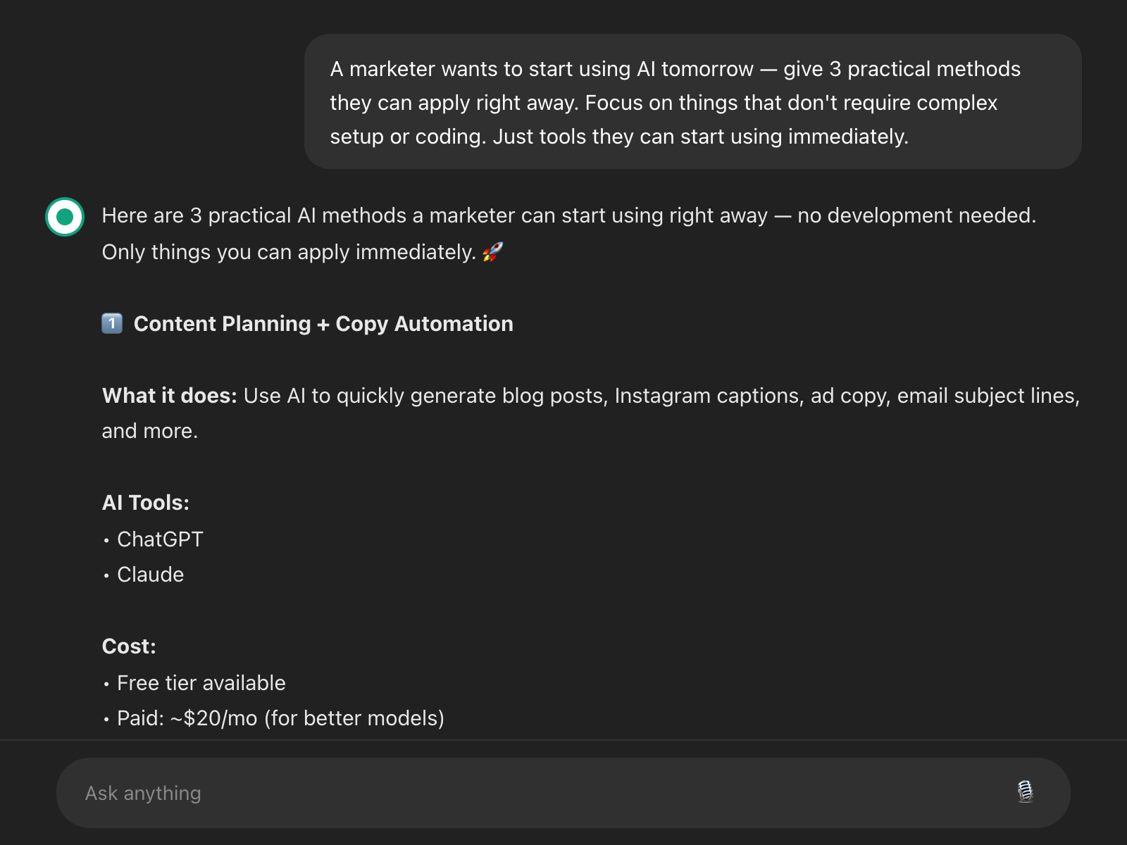Screen dimensions: 1127x845
Task: Click the bullet dot before "Free tier available"
Action: [x=106, y=684]
